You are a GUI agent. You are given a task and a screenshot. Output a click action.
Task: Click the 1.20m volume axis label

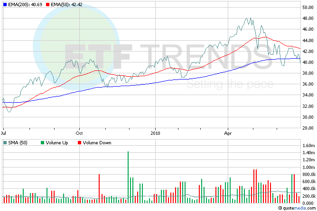point(309,160)
